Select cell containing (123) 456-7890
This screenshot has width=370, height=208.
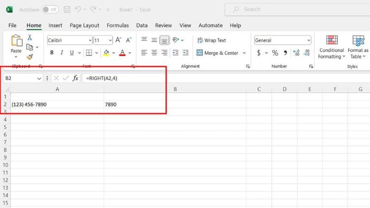57,105
